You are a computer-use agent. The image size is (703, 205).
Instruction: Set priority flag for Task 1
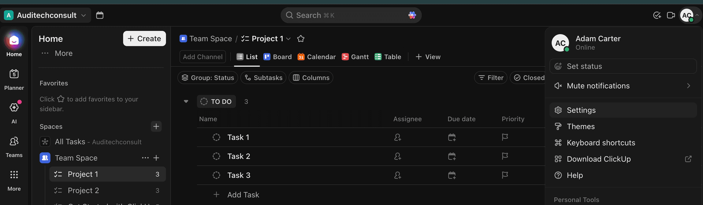pyautogui.click(x=505, y=137)
